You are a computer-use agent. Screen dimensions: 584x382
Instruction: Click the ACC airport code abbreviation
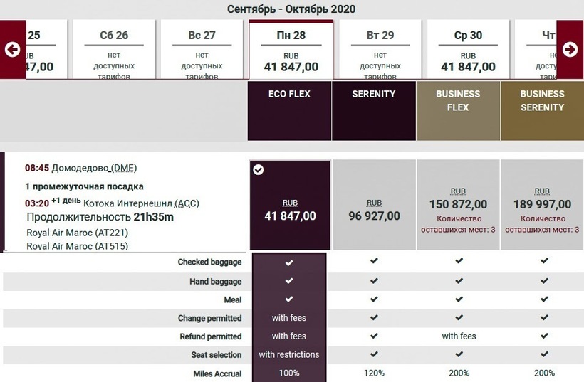pyautogui.click(x=187, y=203)
